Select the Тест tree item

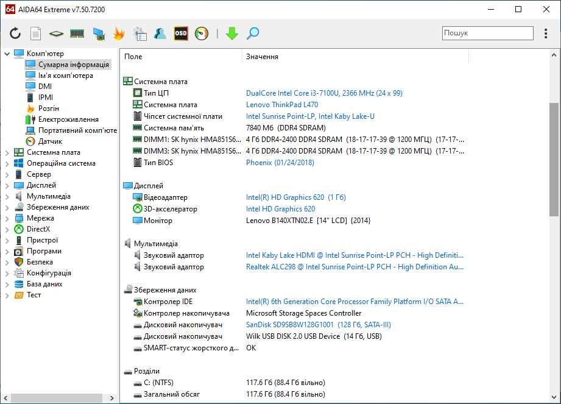coord(34,295)
